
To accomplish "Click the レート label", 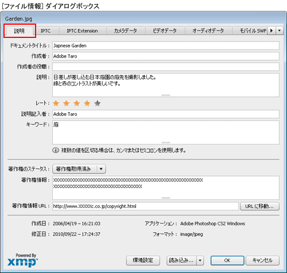I will pos(42,103).
